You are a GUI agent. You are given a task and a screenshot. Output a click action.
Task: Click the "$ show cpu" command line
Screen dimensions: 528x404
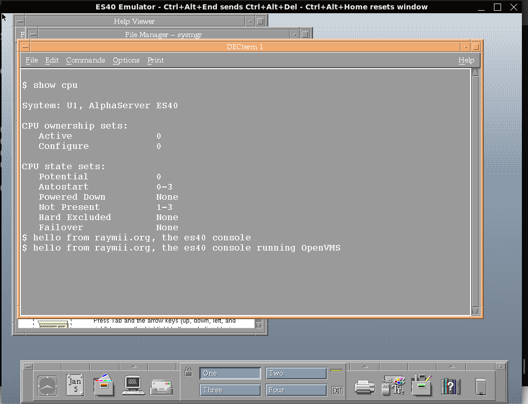[x=50, y=85]
